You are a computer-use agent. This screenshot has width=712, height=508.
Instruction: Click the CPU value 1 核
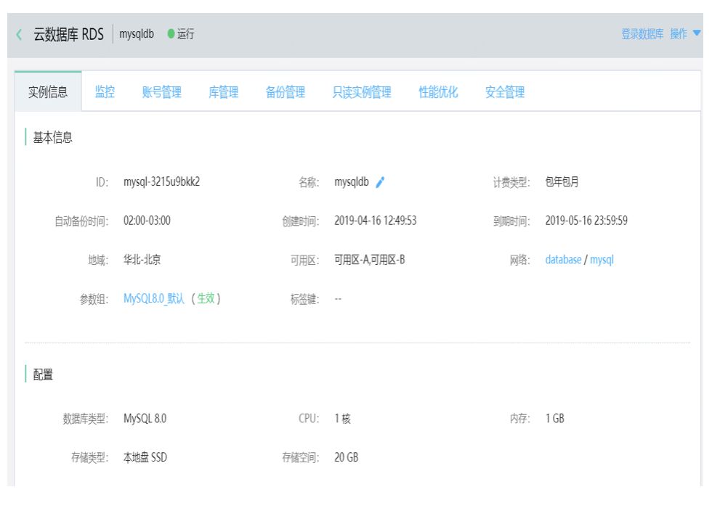(x=343, y=418)
